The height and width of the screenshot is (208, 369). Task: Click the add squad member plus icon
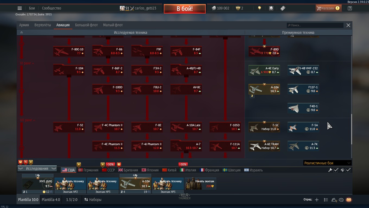click(317, 200)
